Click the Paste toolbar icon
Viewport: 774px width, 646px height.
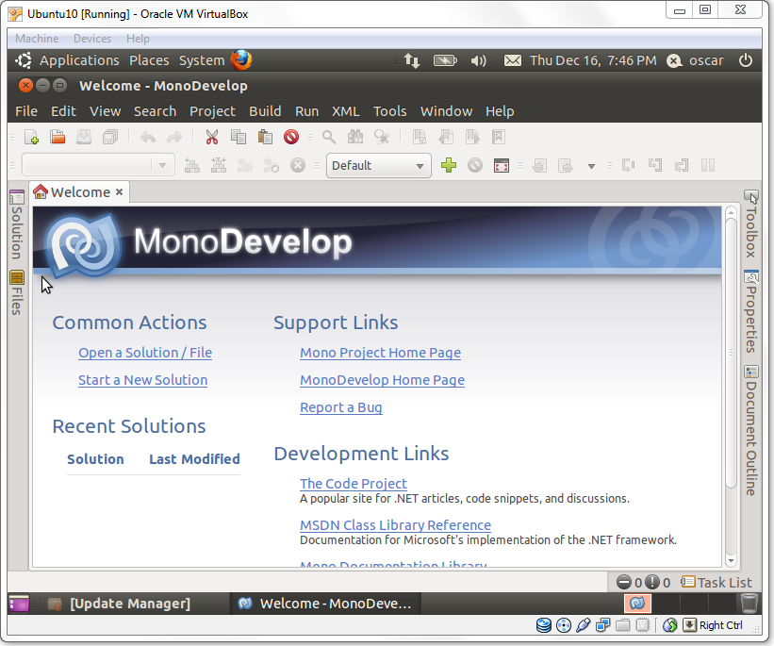[265, 137]
